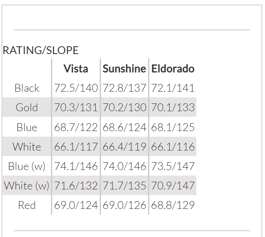Select the Sunshine column header

click(x=124, y=69)
